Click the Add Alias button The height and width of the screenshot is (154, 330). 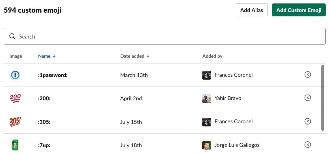tap(252, 10)
